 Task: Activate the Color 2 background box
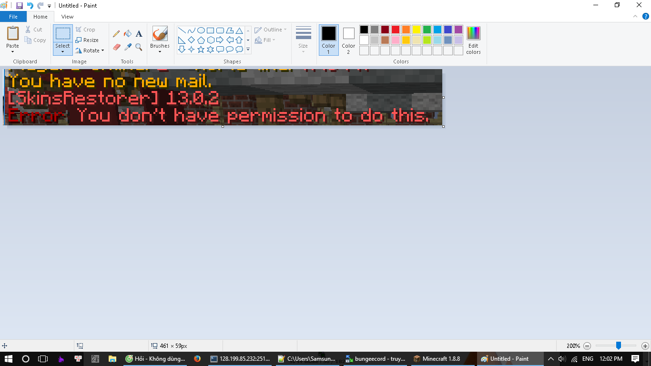tap(348, 40)
